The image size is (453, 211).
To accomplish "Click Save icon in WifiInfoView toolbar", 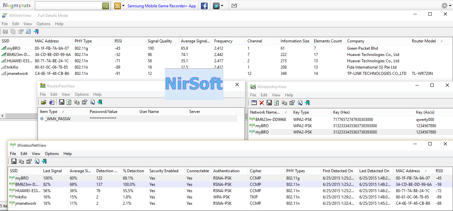I will coord(5,31).
